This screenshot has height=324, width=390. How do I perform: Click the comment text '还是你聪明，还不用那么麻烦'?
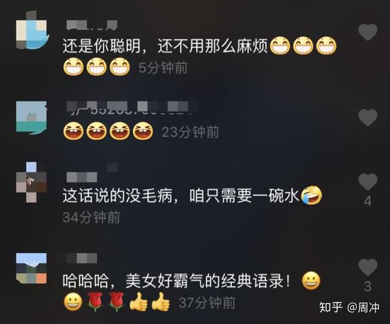(x=165, y=46)
